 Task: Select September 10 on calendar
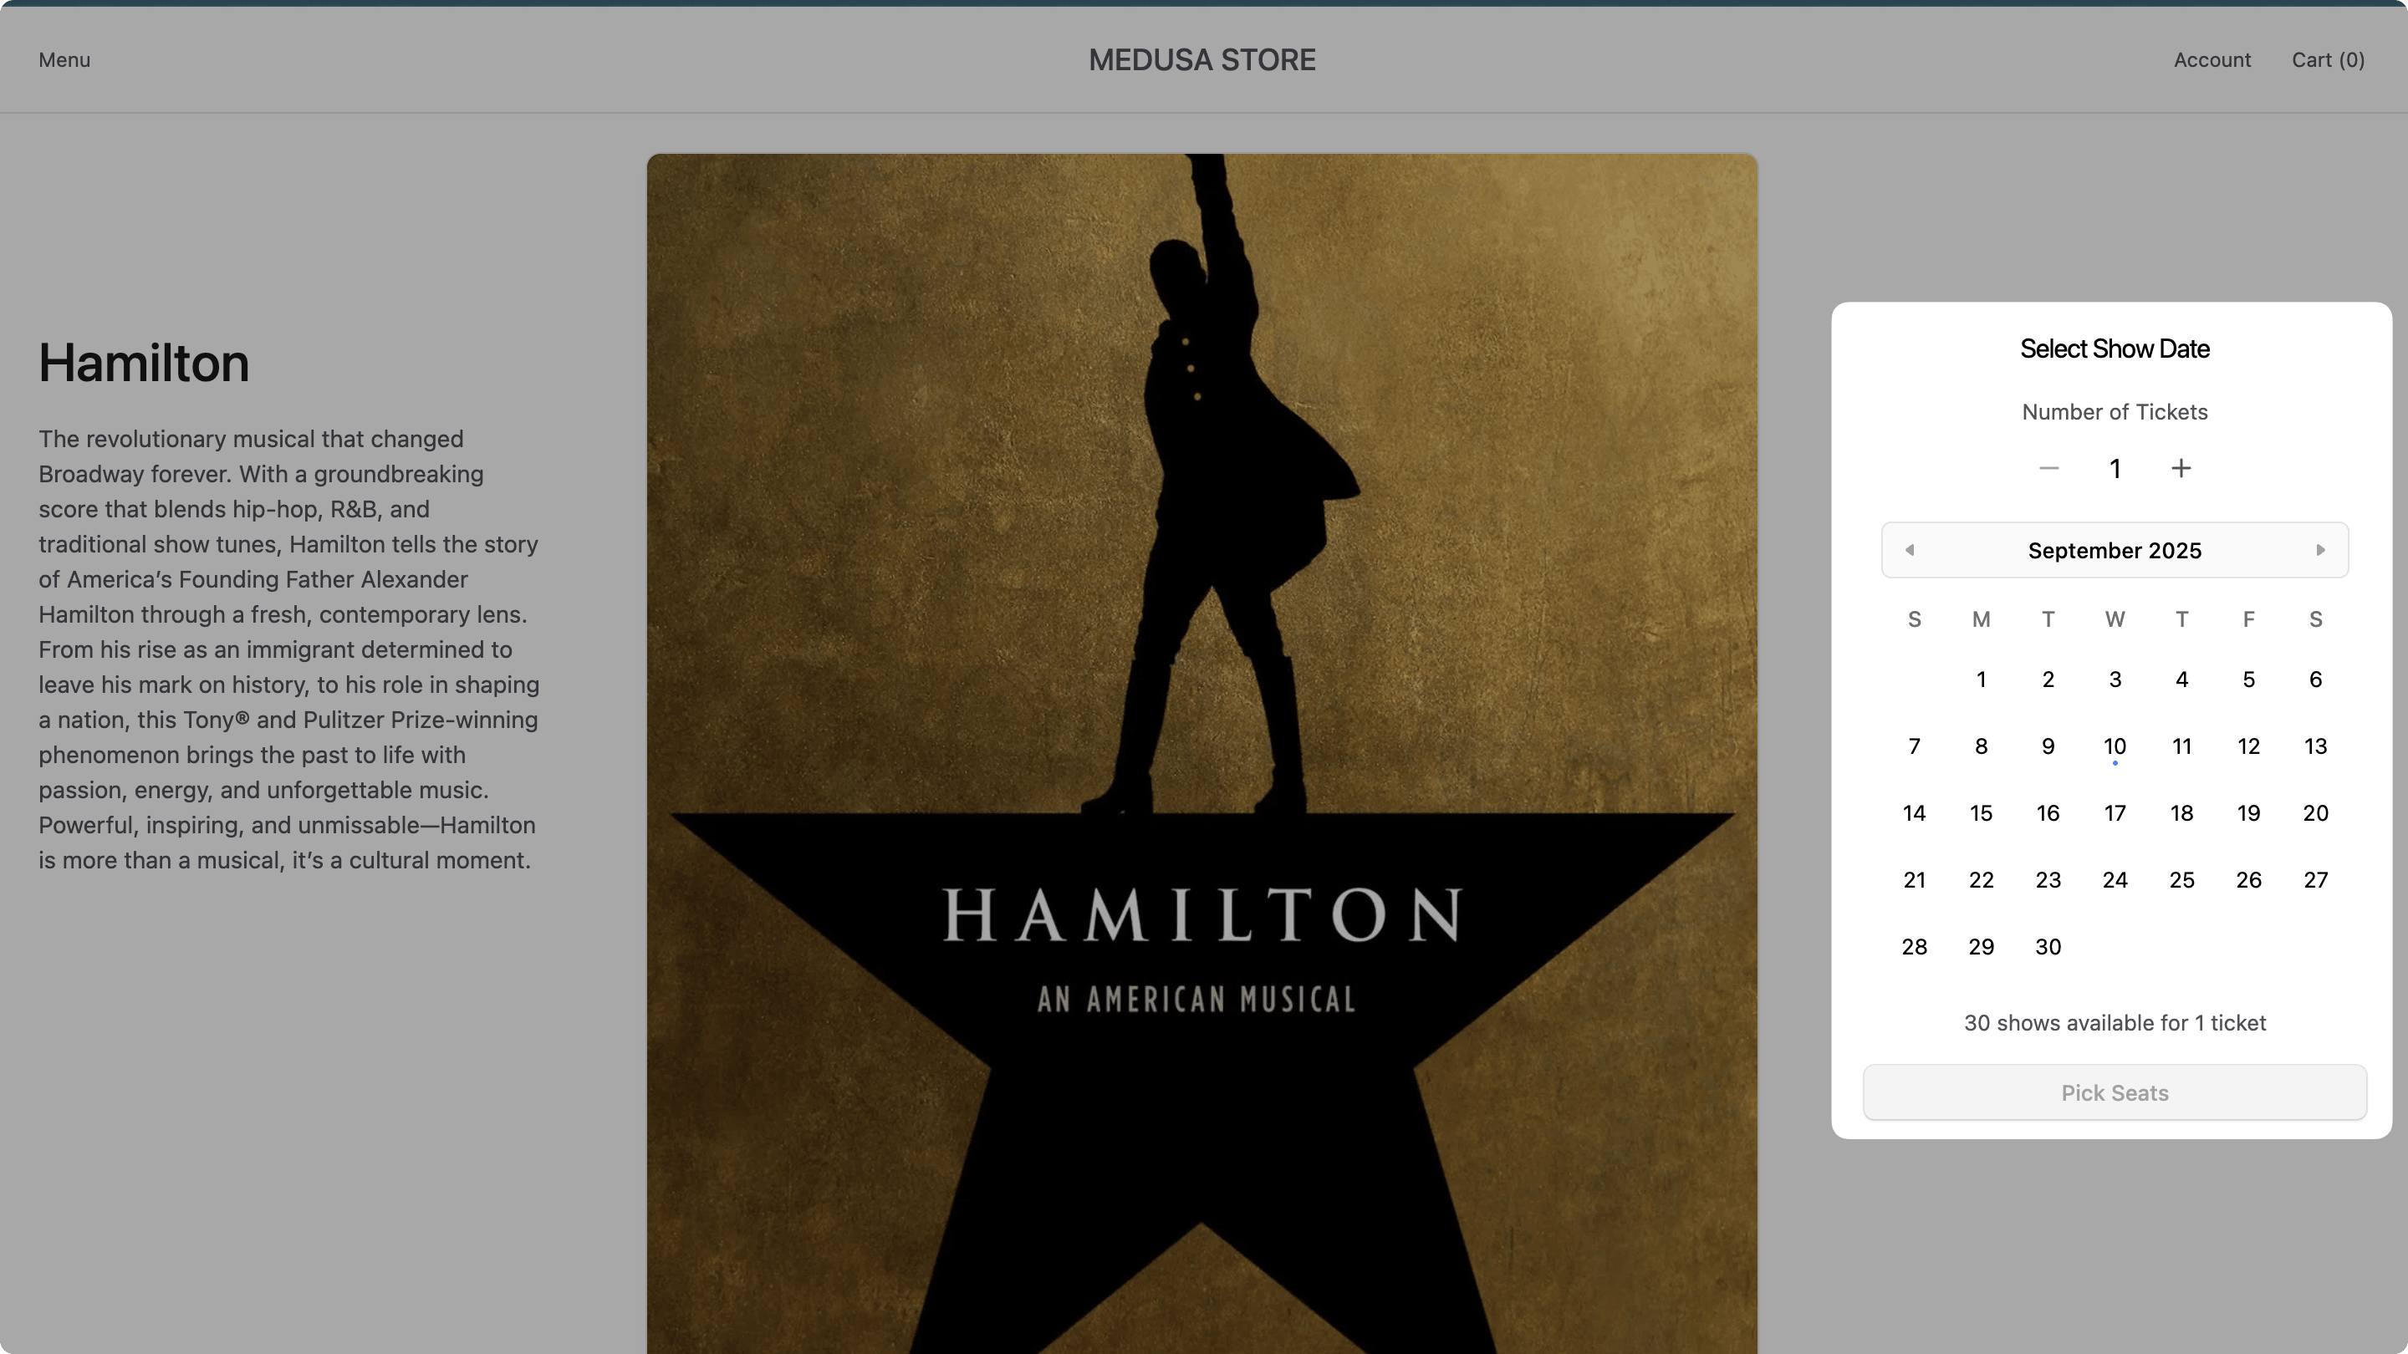(2115, 746)
